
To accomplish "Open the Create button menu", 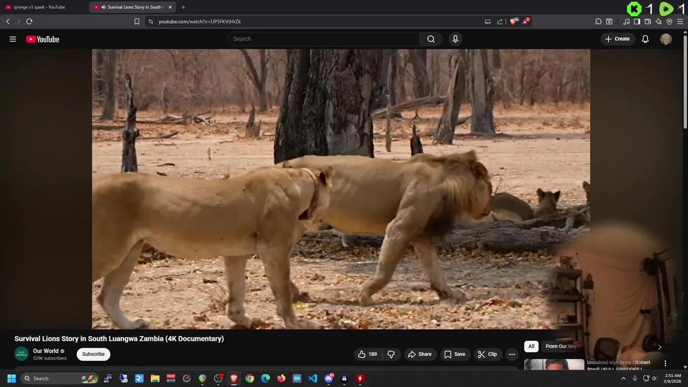I will pyautogui.click(x=617, y=39).
